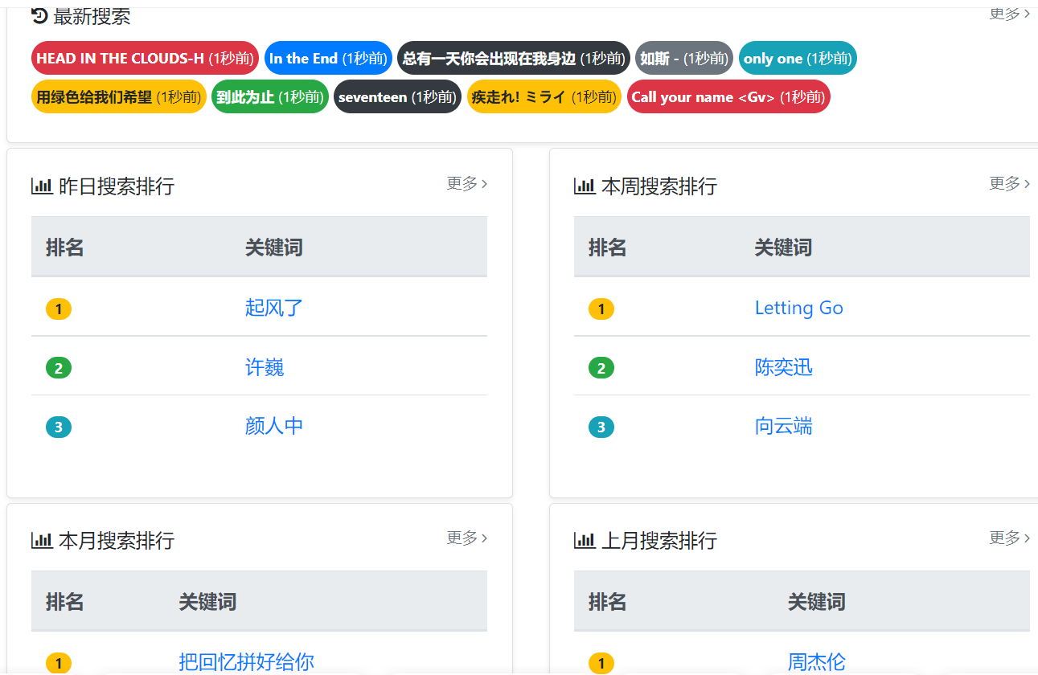Click the 把回忆拼好给你 keyword link
1038x675 pixels.
246,662
